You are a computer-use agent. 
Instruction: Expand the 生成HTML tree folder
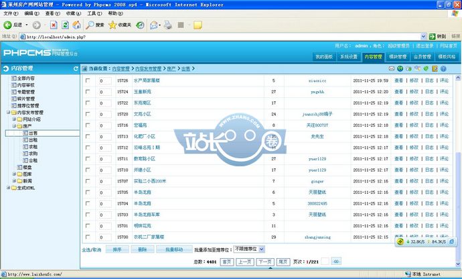8,188
